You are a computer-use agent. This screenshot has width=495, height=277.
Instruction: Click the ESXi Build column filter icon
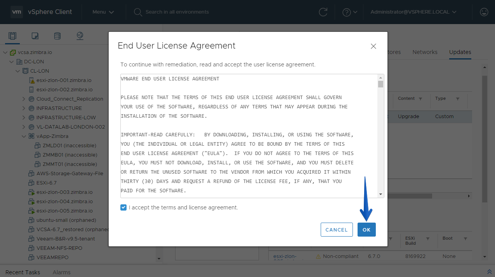click(428, 239)
